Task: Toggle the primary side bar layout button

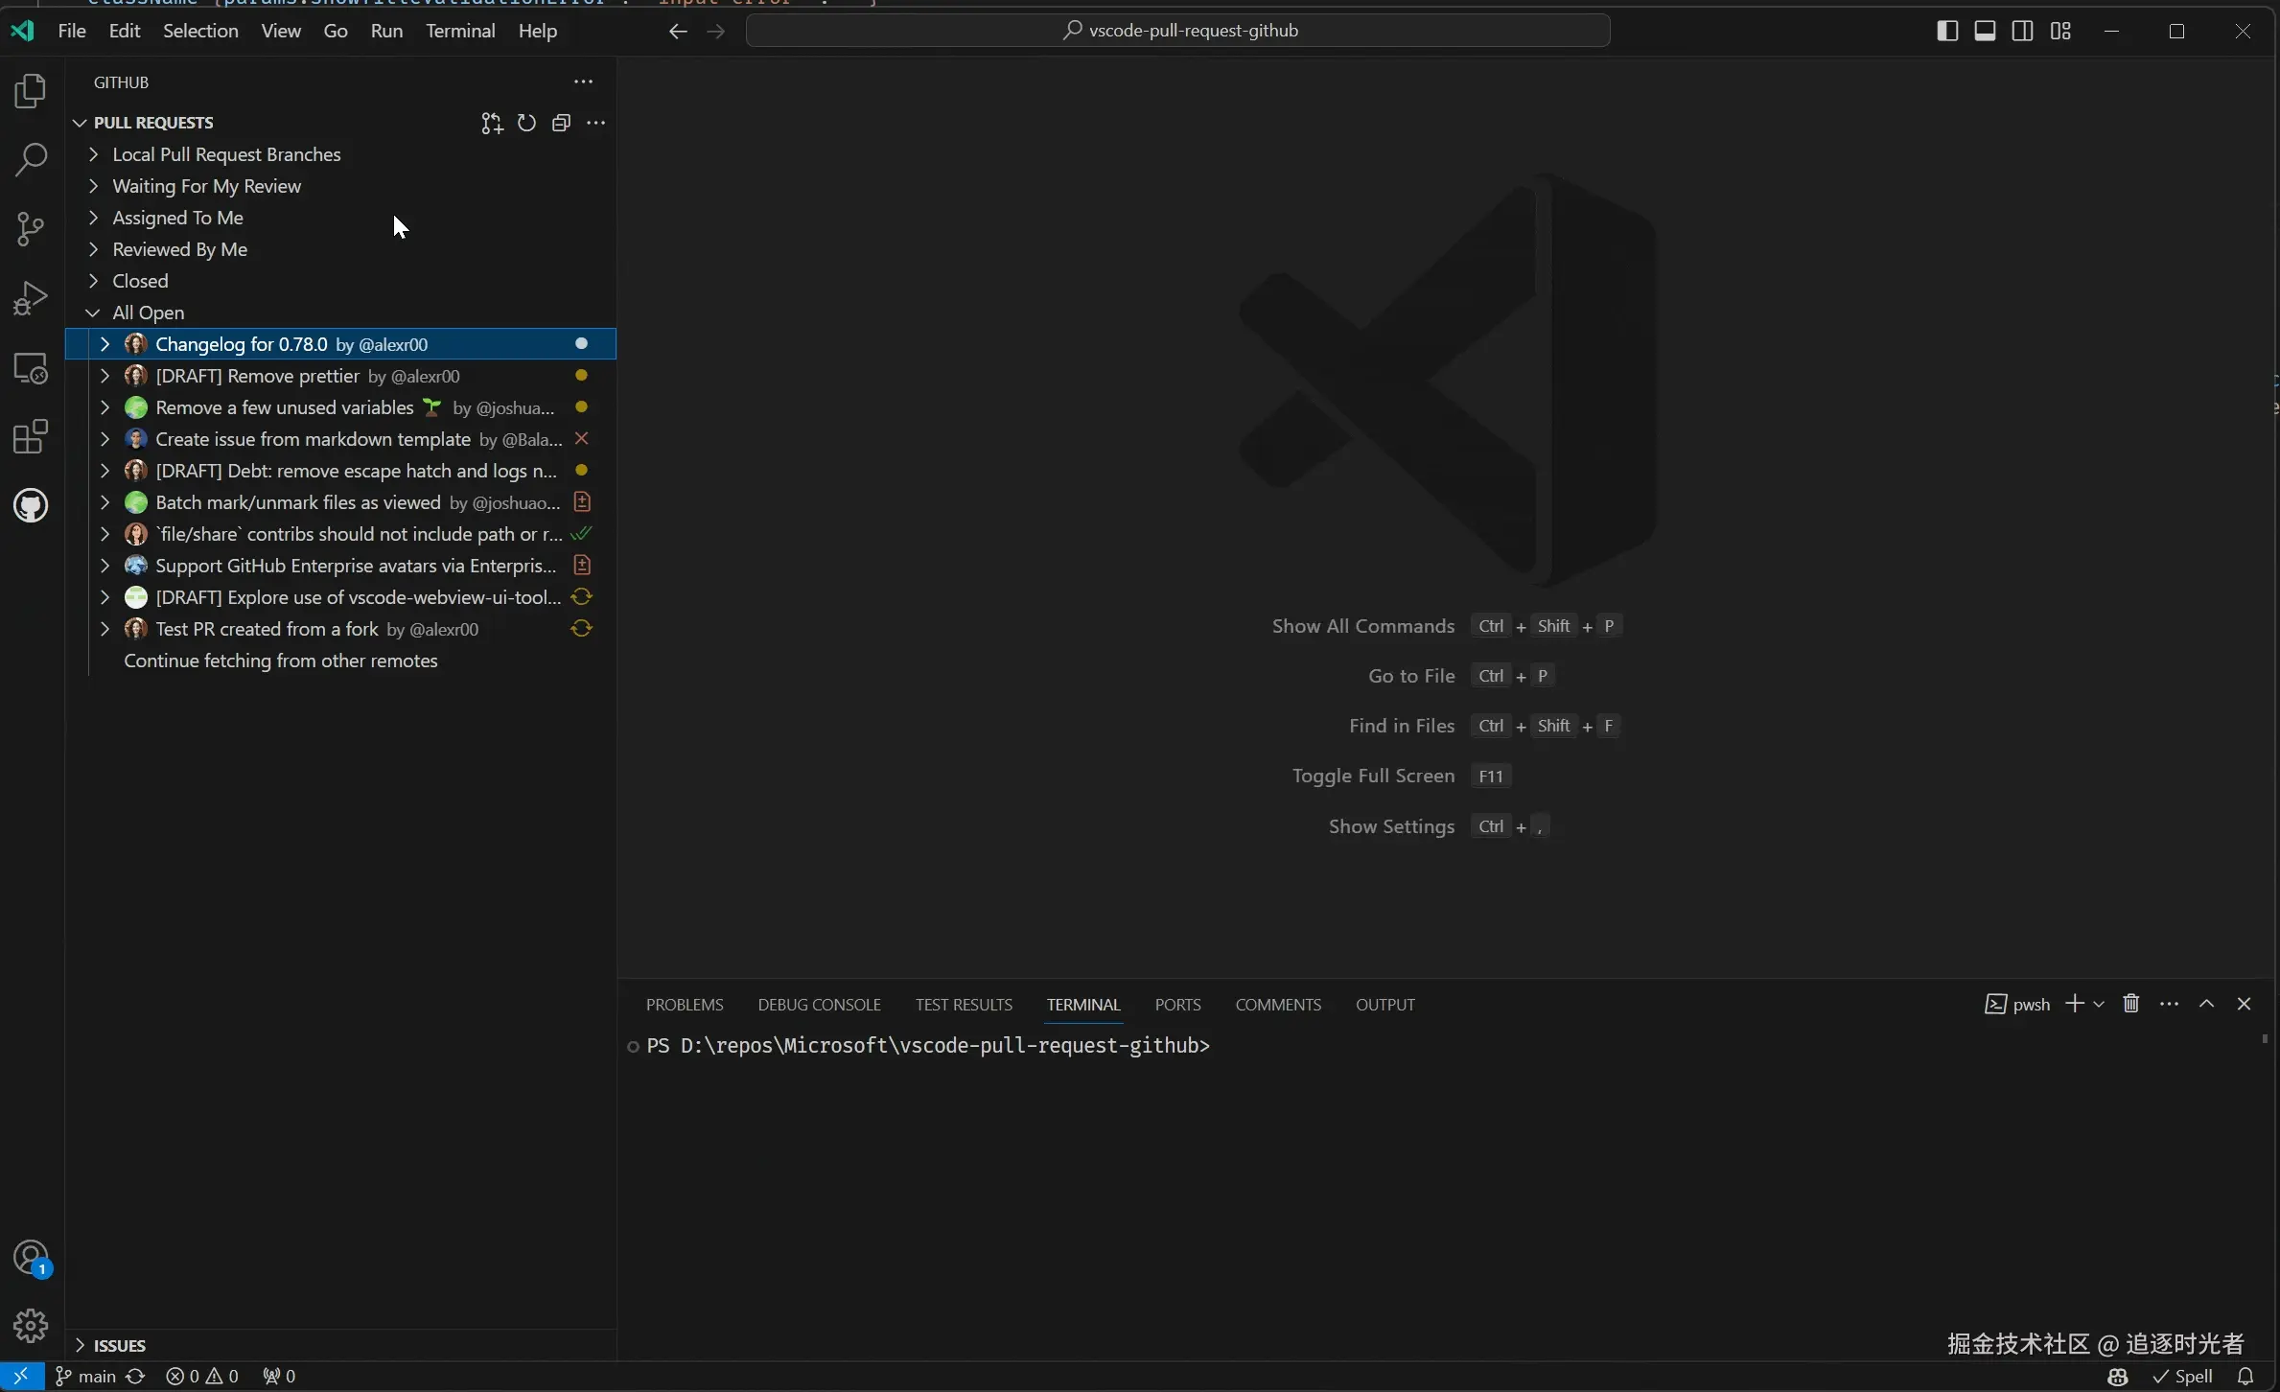Action: (x=1946, y=31)
